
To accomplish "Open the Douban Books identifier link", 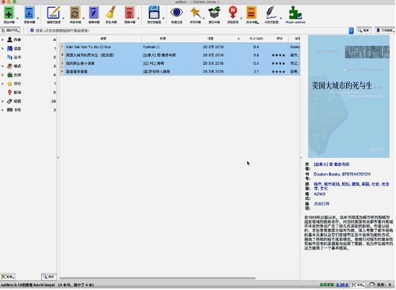I will 342,174.
